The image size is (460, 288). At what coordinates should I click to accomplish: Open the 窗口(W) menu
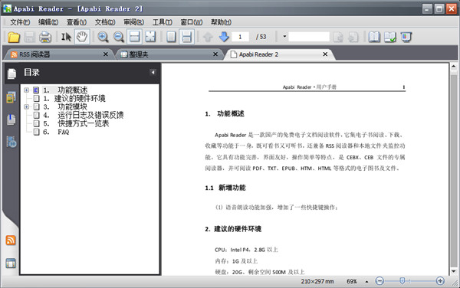tap(191, 22)
